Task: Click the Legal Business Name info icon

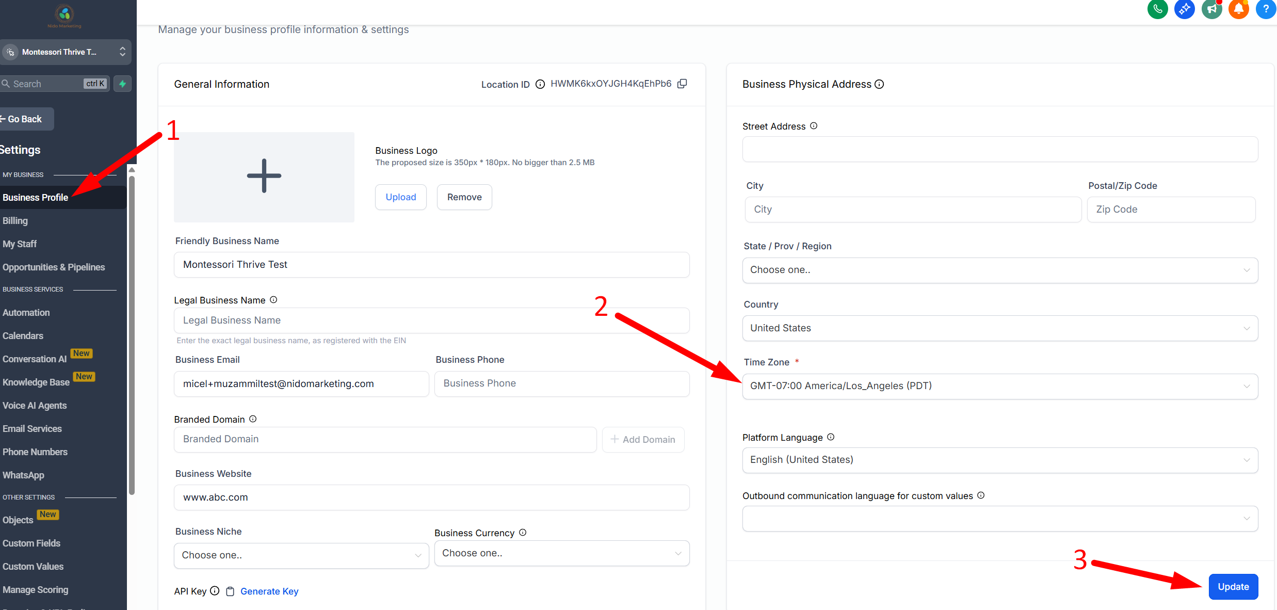Action: pyautogui.click(x=273, y=300)
